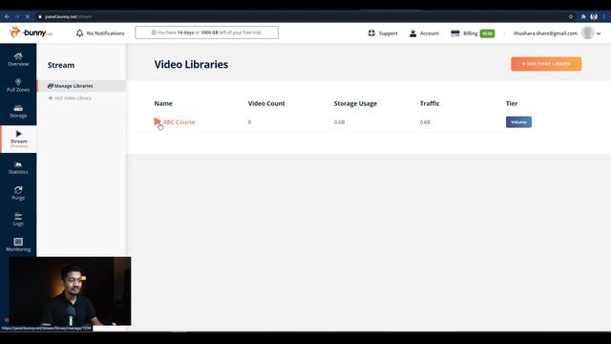611x344 pixels.
Task: Click the Video Libraries heading
Action: coord(191,64)
